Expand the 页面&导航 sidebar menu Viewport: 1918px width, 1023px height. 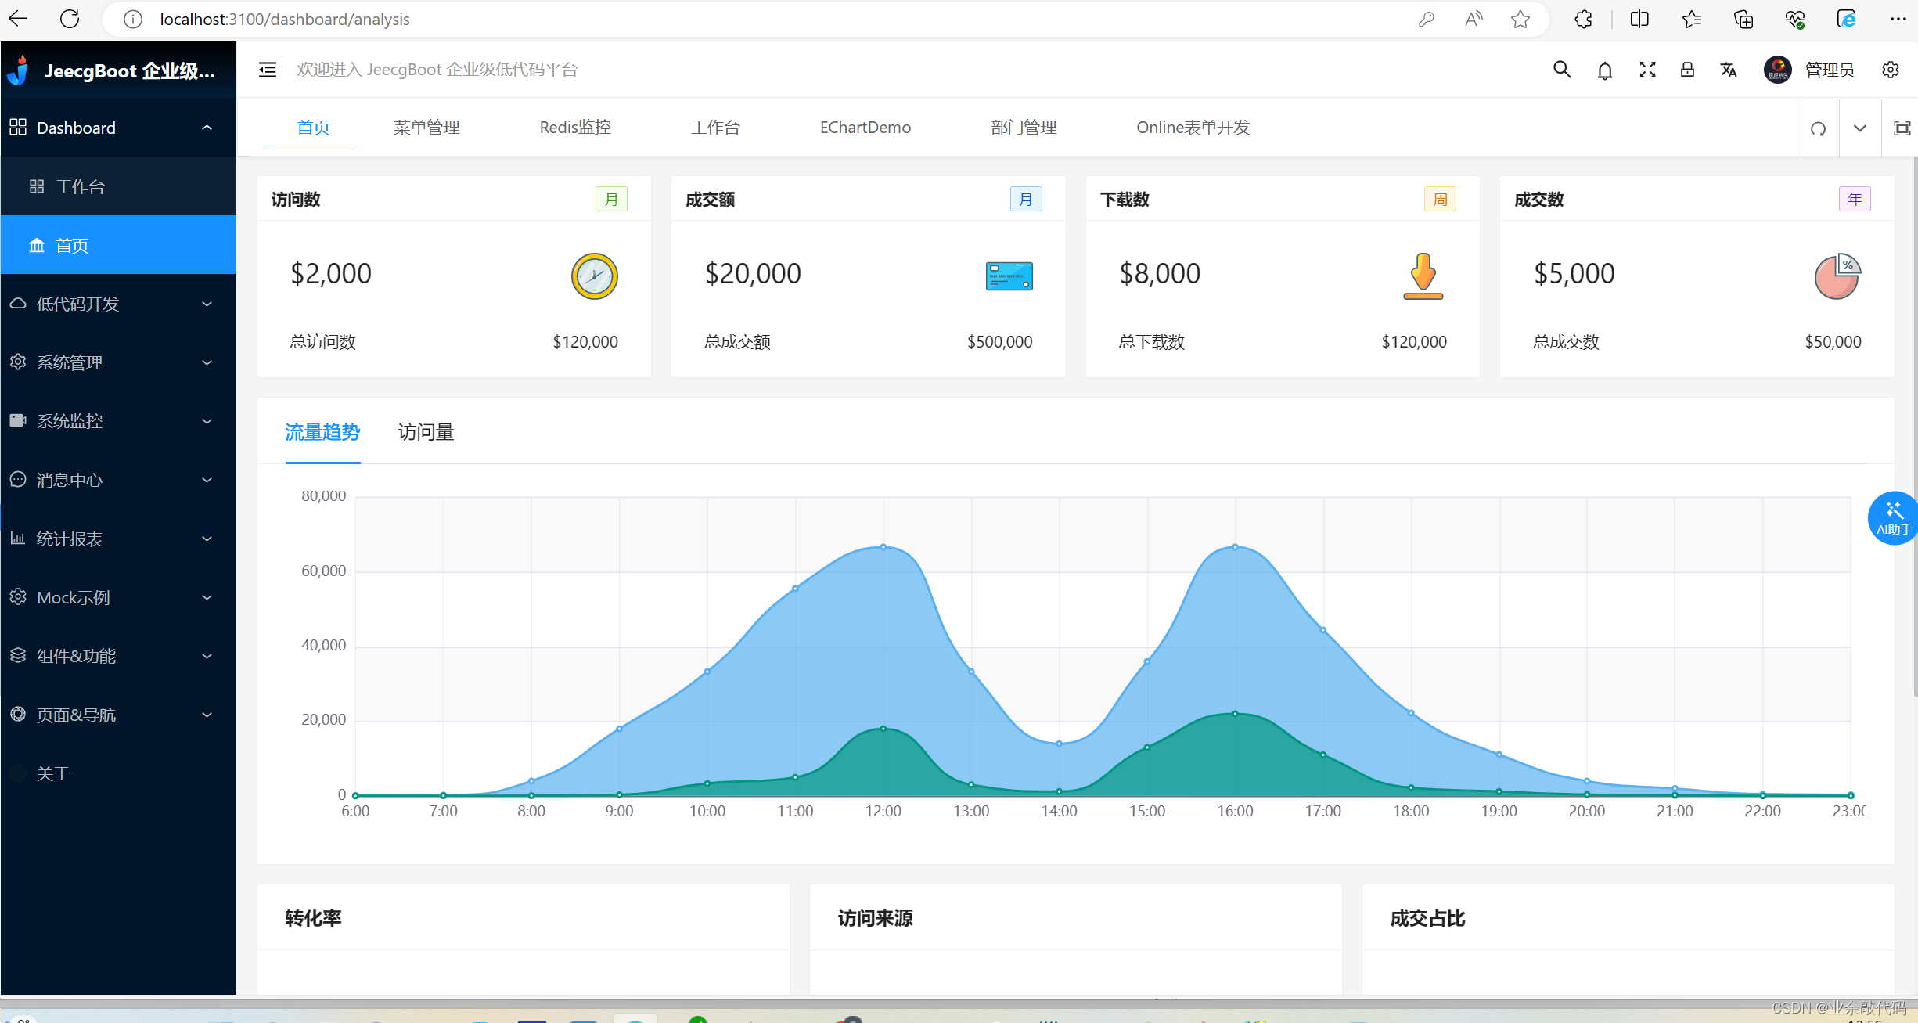pos(118,715)
